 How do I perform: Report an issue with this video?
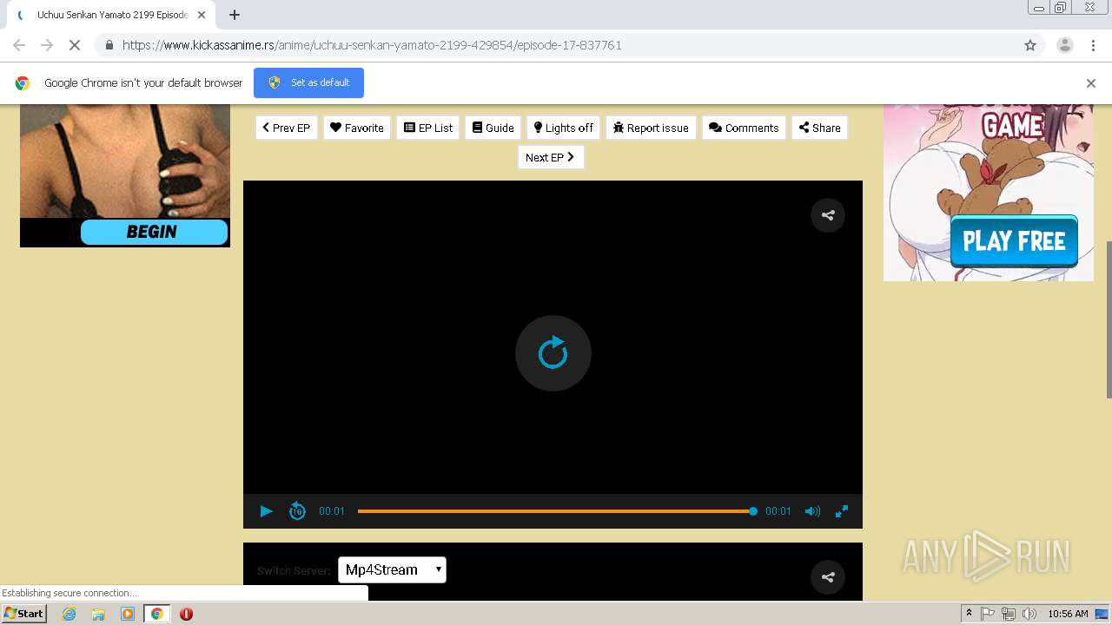click(651, 128)
